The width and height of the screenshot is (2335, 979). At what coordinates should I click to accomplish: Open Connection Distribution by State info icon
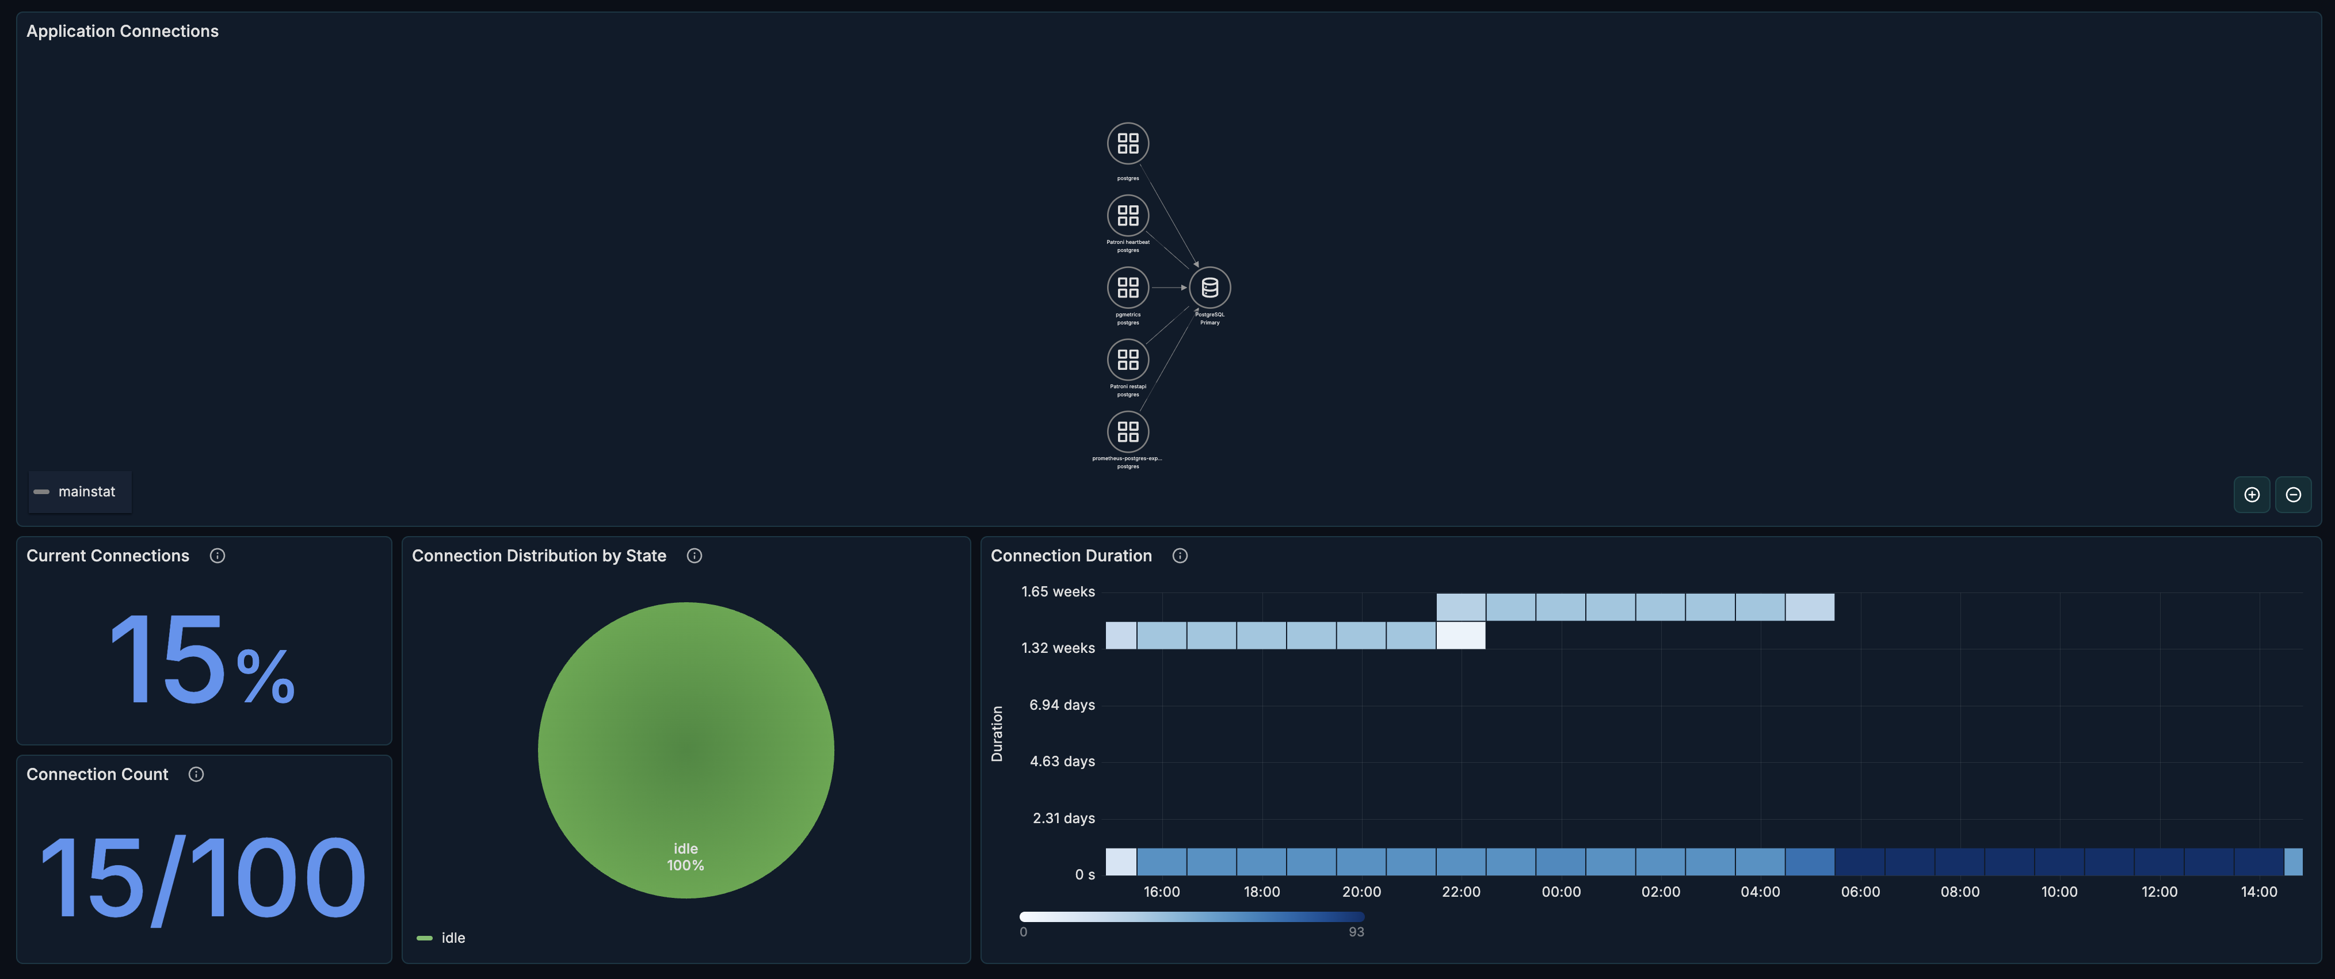695,556
